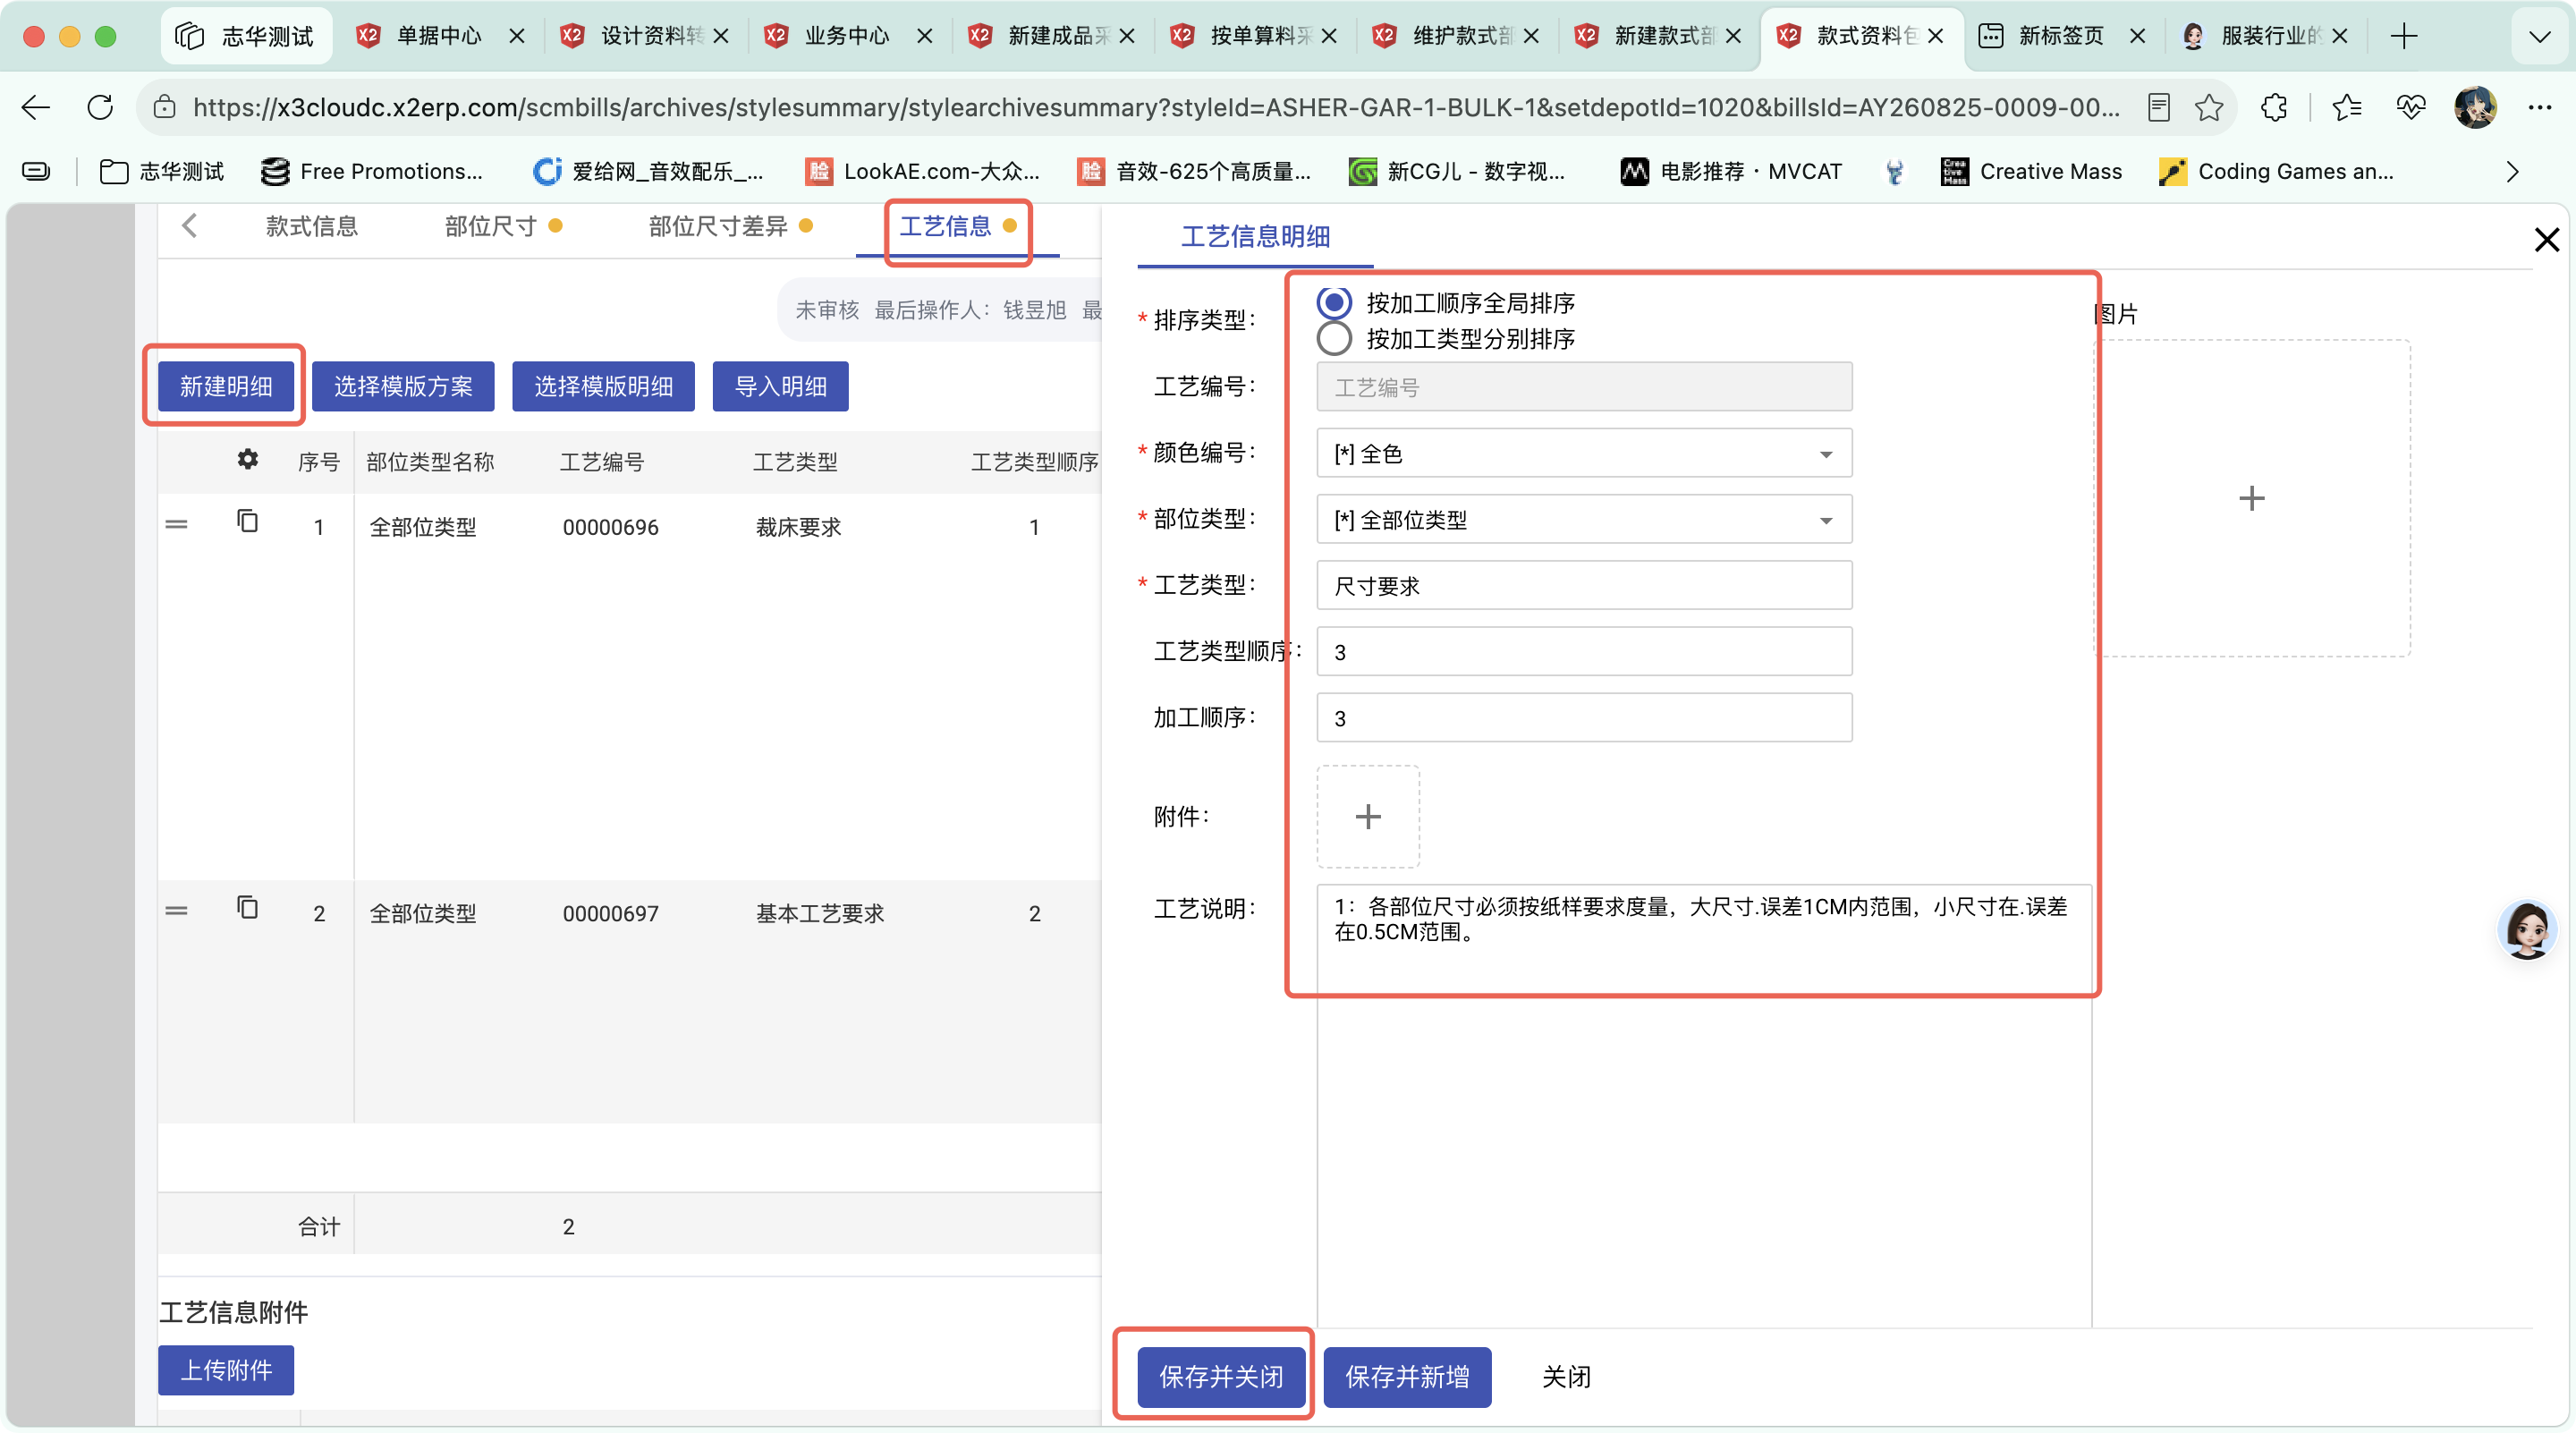Select 按加工类型分别排序 radio option

[1334, 338]
